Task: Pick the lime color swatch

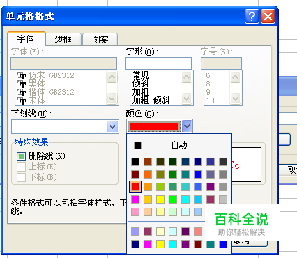Action: point(160,187)
